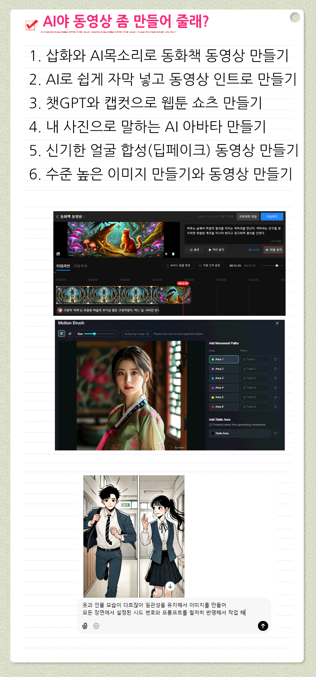This screenshot has width=316, height=677.
Task: Select the Motion Brush eraser tool
Action: coord(70,334)
